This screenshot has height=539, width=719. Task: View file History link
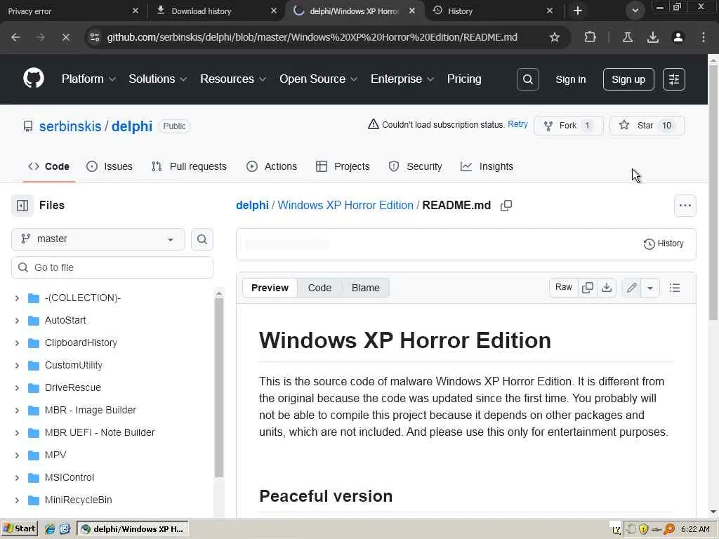(x=664, y=244)
